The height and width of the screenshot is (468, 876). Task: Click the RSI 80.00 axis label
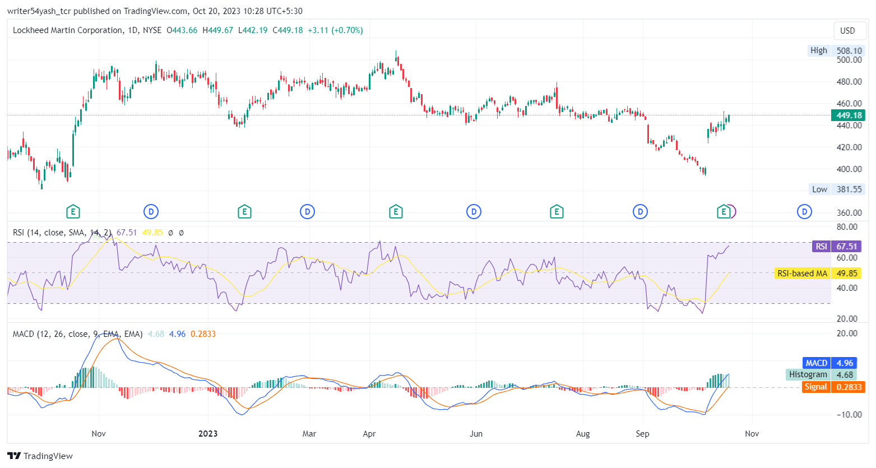pyautogui.click(x=847, y=227)
